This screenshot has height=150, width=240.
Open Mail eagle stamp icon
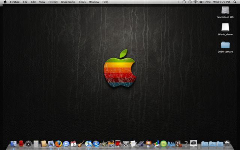coord(51,144)
